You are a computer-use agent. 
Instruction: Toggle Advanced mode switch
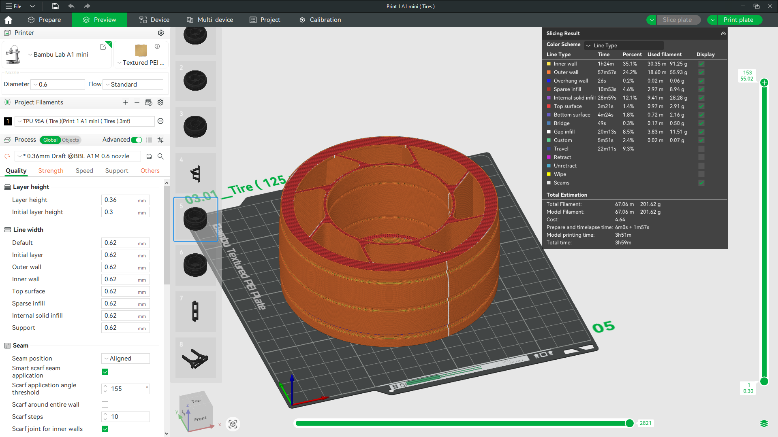(137, 140)
